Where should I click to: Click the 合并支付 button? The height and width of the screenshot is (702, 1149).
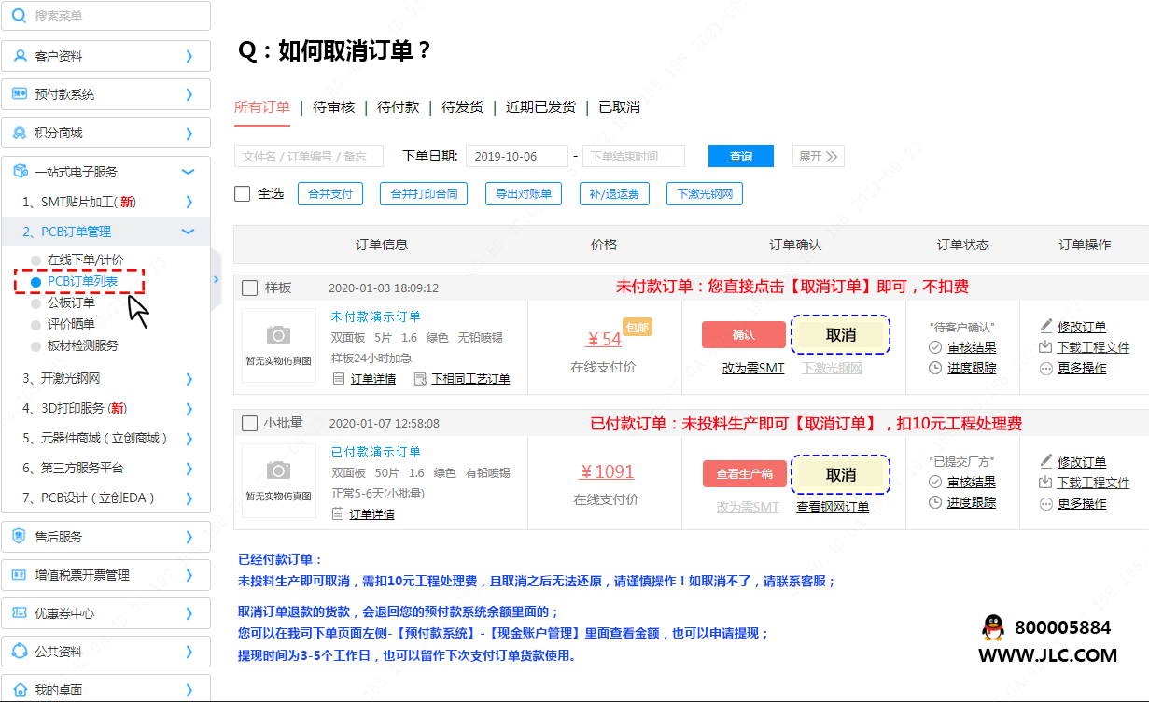pyautogui.click(x=329, y=193)
